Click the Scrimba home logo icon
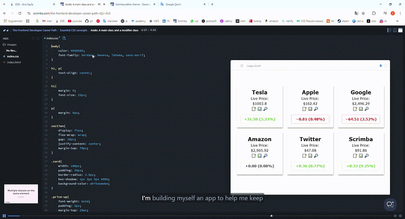405x219 pixels. point(6,30)
